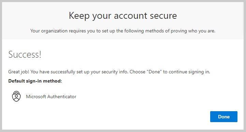Screen dimensions: 246x132
Task: Click the "Default sign-in method:" bold label
Action: 35,81
